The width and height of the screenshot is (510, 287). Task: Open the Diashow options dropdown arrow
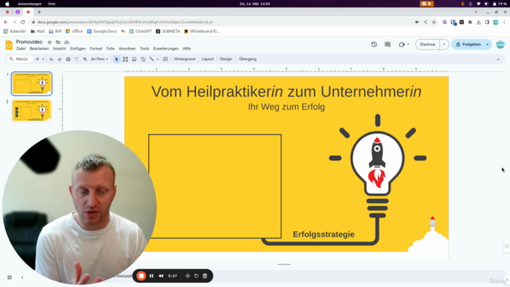point(444,45)
